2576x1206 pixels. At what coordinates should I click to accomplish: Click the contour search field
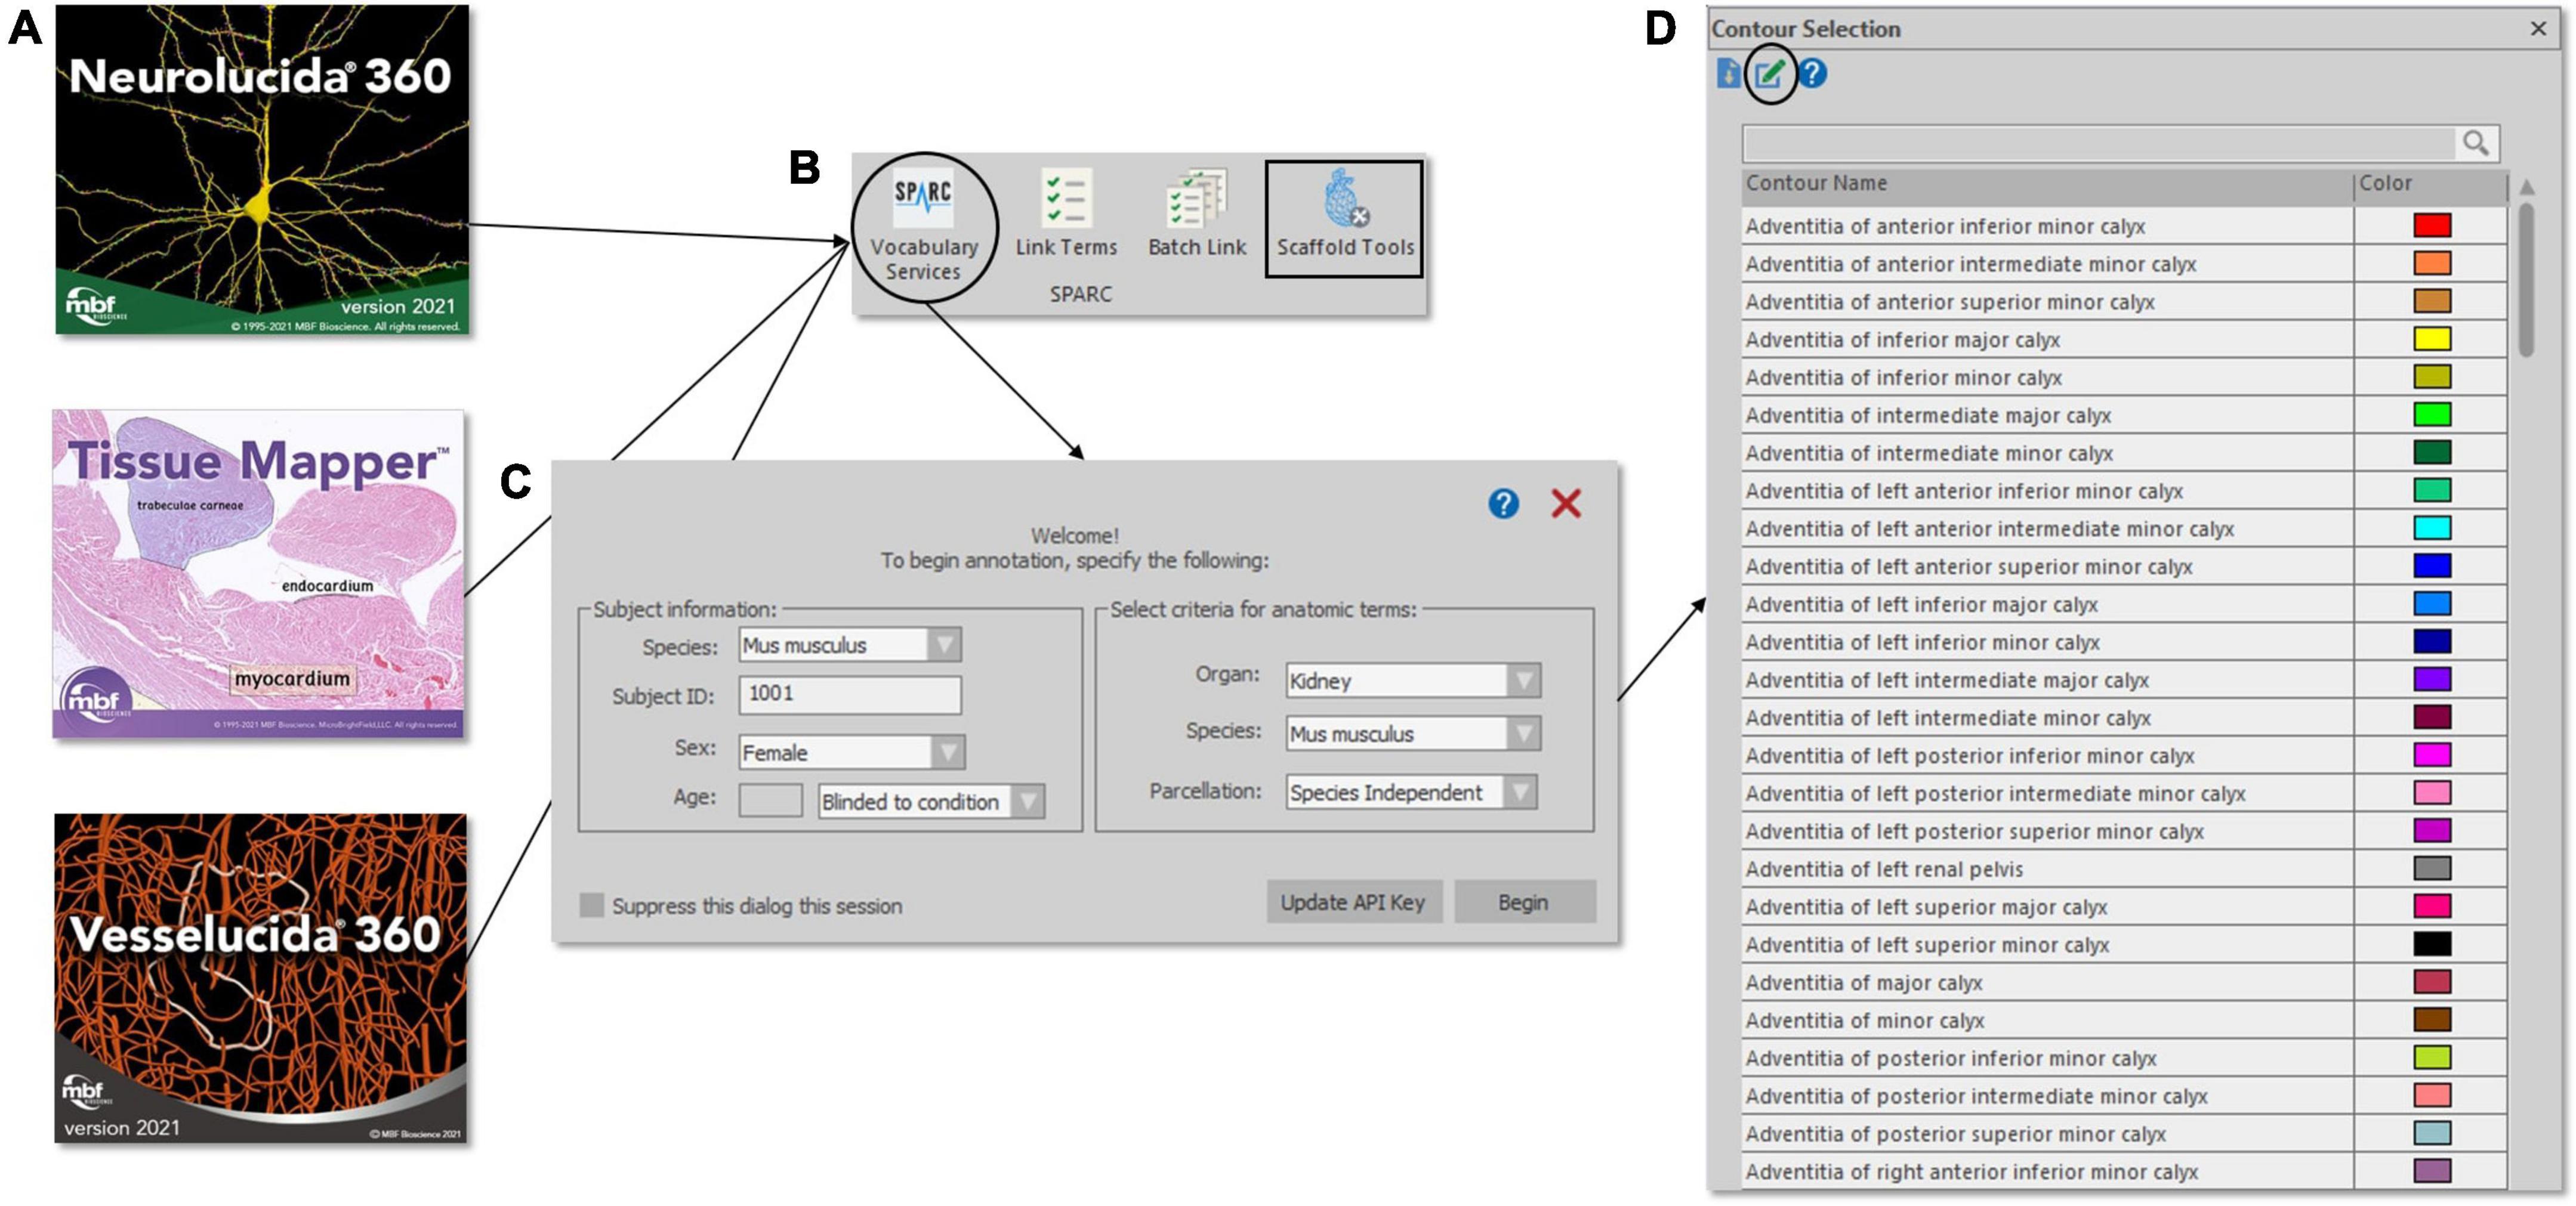(x=2098, y=144)
